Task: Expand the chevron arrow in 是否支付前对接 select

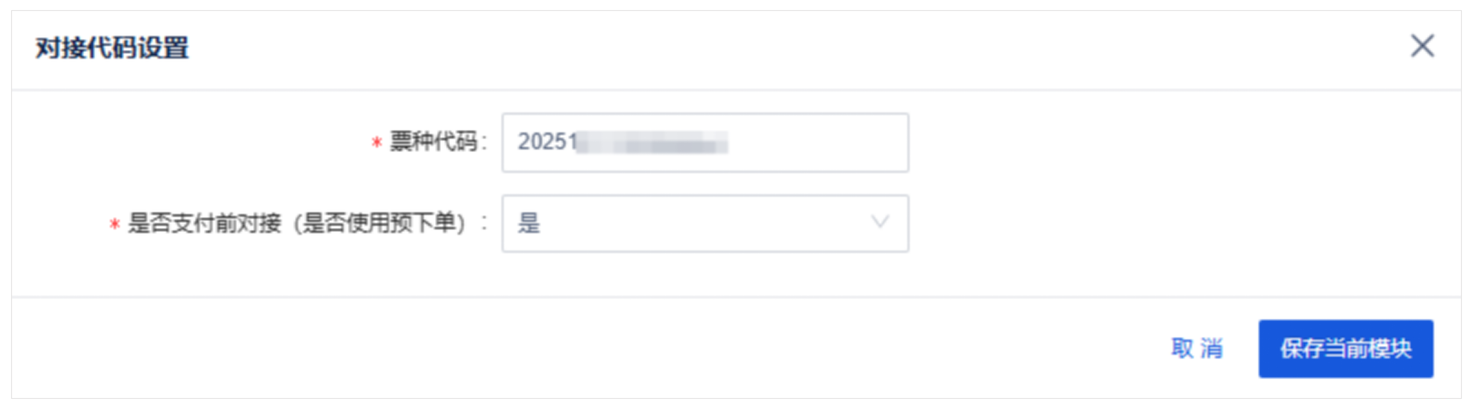Action: point(879,222)
